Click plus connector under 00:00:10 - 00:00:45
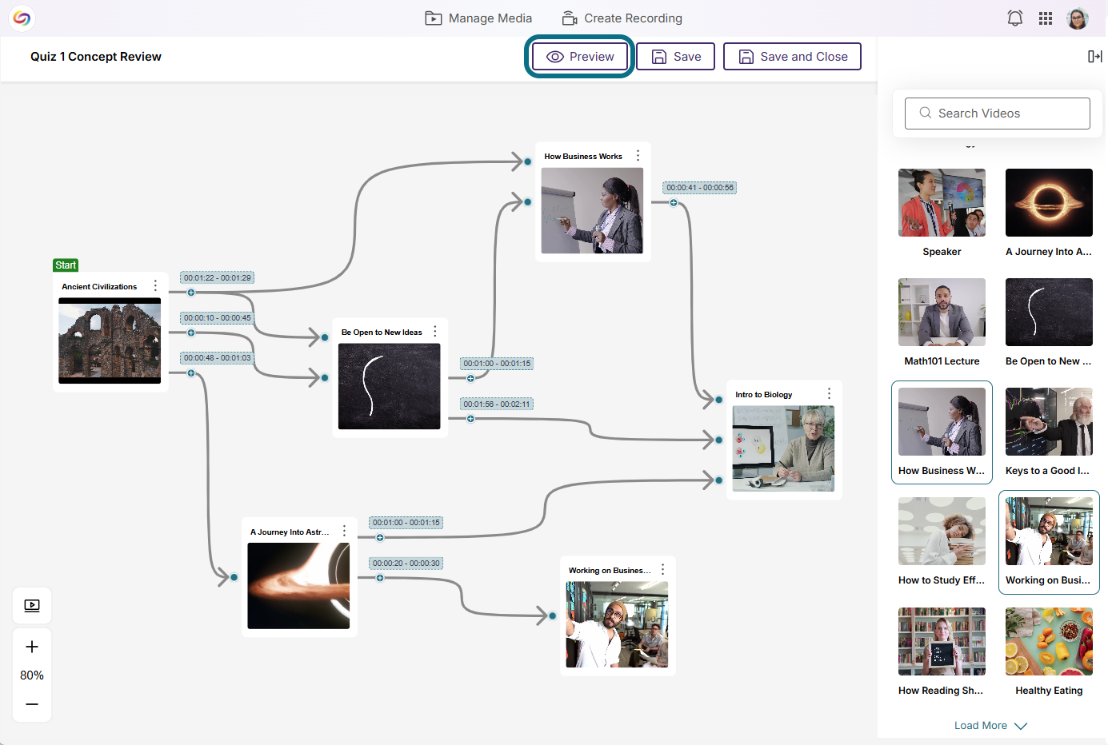The image size is (1108, 745). point(191,333)
